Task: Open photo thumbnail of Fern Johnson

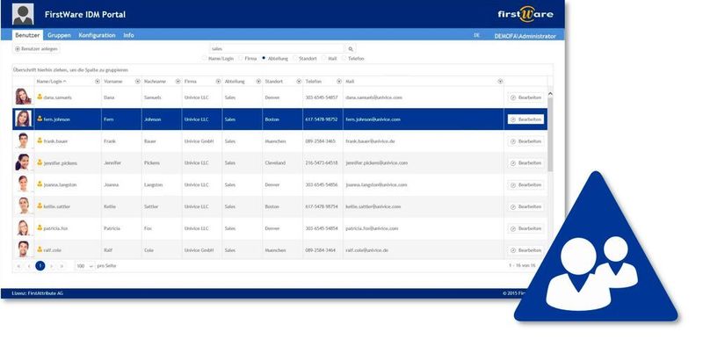Action: (23, 119)
